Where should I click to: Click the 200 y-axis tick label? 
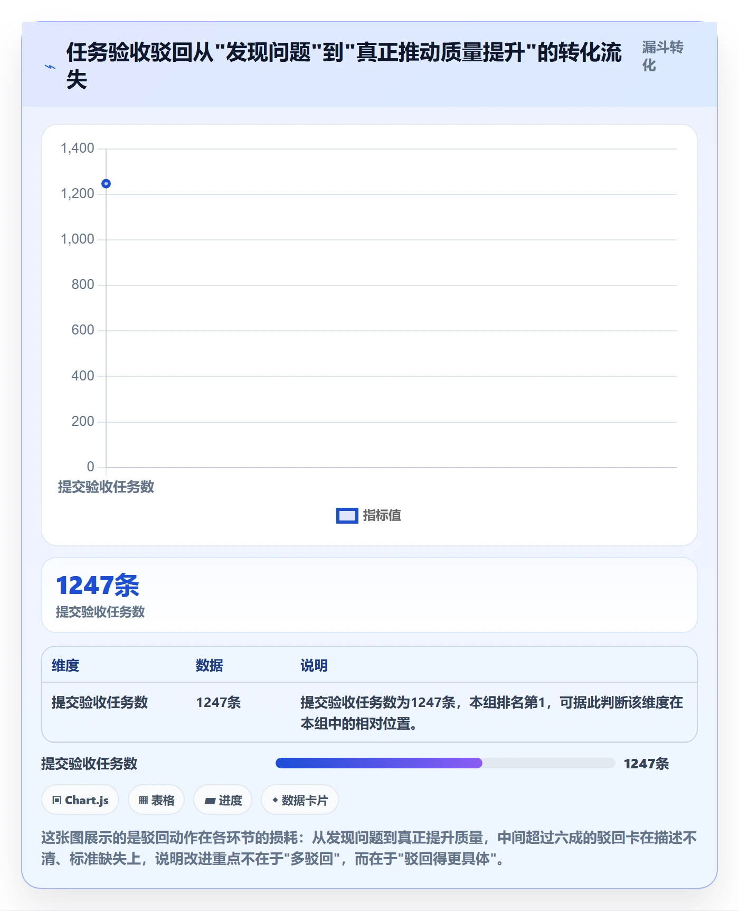click(83, 421)
